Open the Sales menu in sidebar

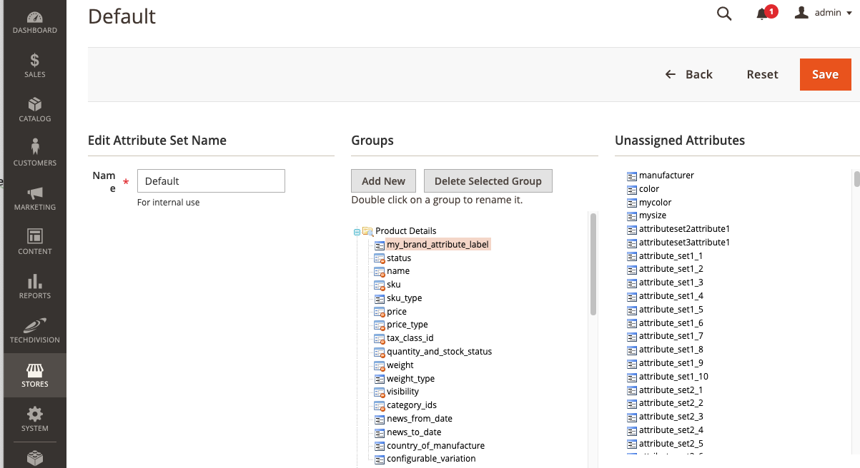[x=34, y=66]
